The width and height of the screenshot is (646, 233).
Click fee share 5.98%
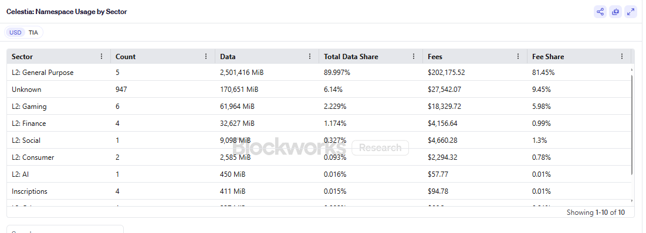coord(542,107)
